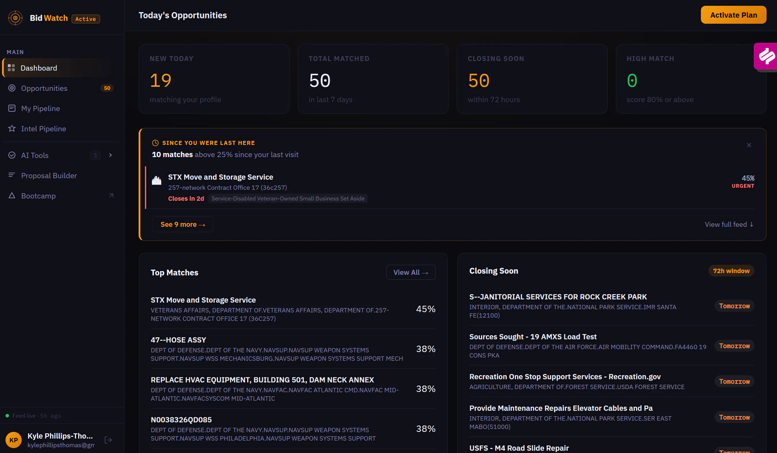Click the Bootcamp triangle icon
777x453 pixels.
click(x=12, y=195)
